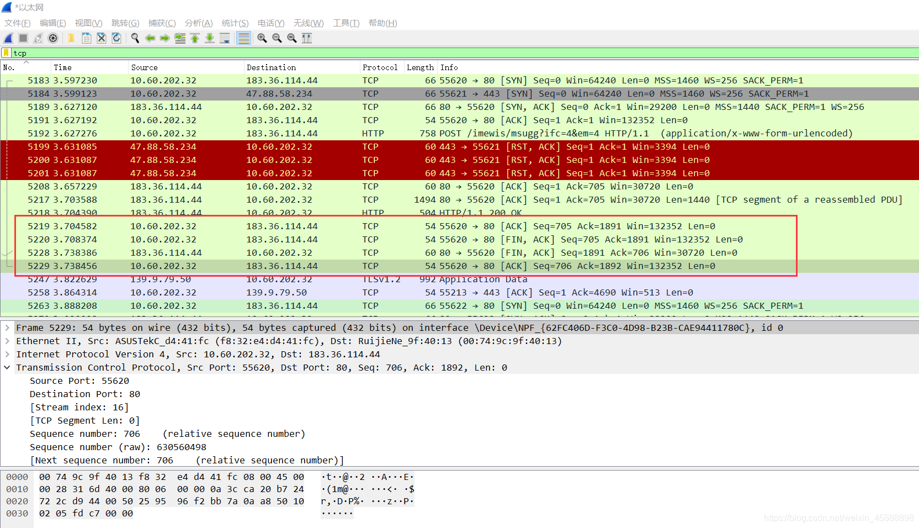Open the 帮助(H) menu
This screenshot has height=528, width=919.
[x=383, y=23]
